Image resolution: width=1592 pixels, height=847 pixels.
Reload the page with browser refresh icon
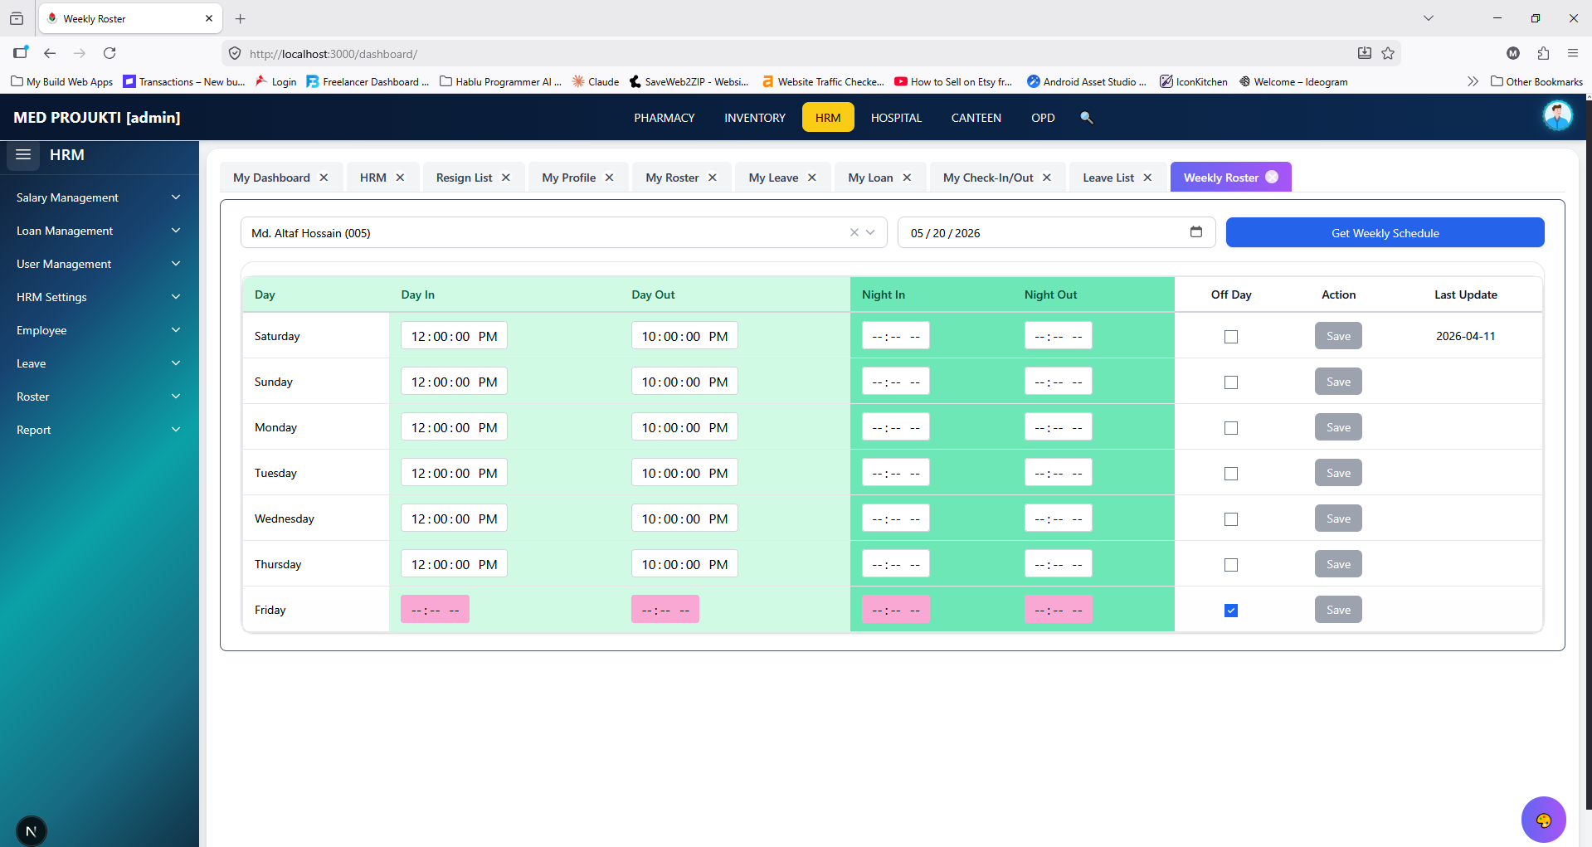tap(110, 53)
